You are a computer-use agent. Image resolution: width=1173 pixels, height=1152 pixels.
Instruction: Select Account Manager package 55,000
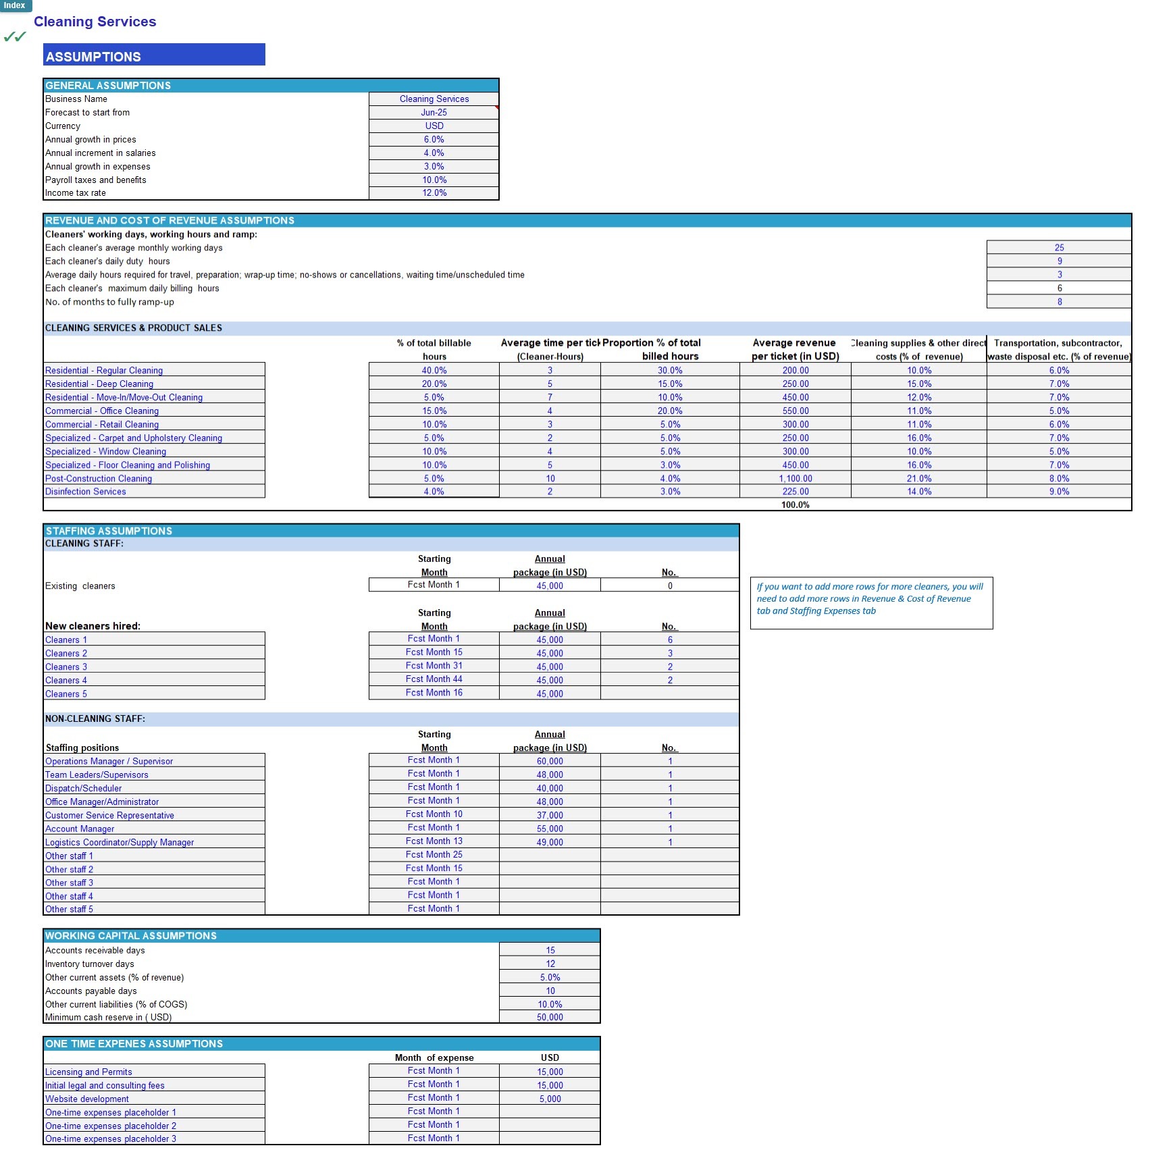click(550, 829)
